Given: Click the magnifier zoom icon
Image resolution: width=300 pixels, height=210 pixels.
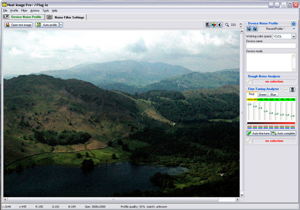Looking at the screenshot, I should (227, 24).
